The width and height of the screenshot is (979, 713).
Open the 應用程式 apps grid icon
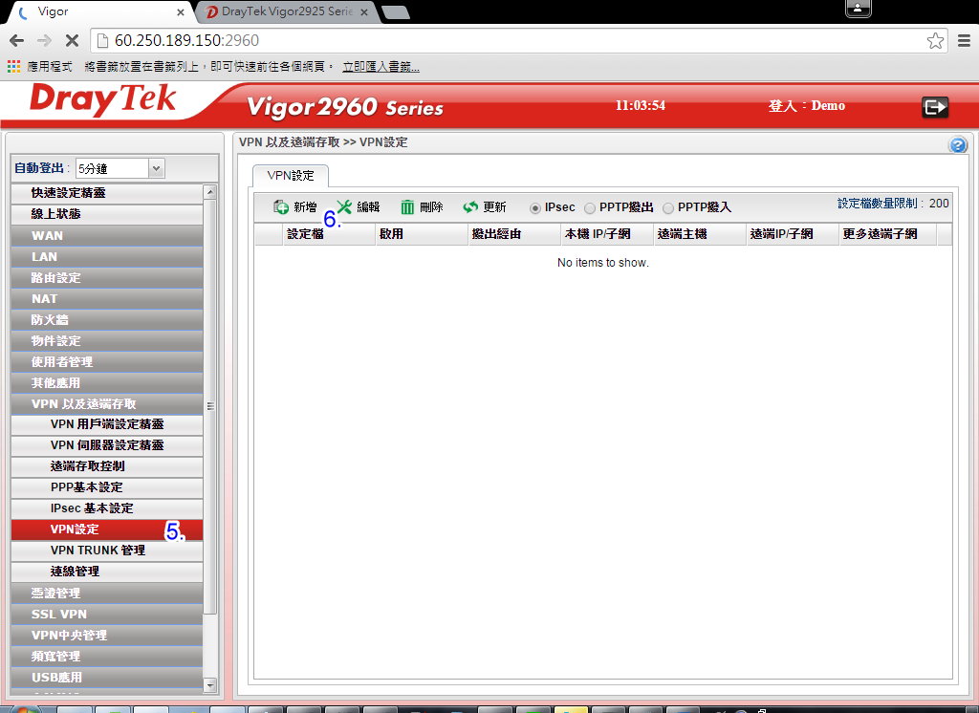tap(13, 66)
